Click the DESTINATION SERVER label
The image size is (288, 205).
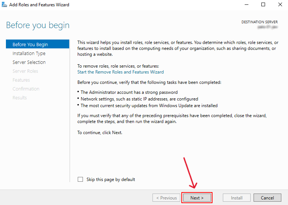[259, 22]
